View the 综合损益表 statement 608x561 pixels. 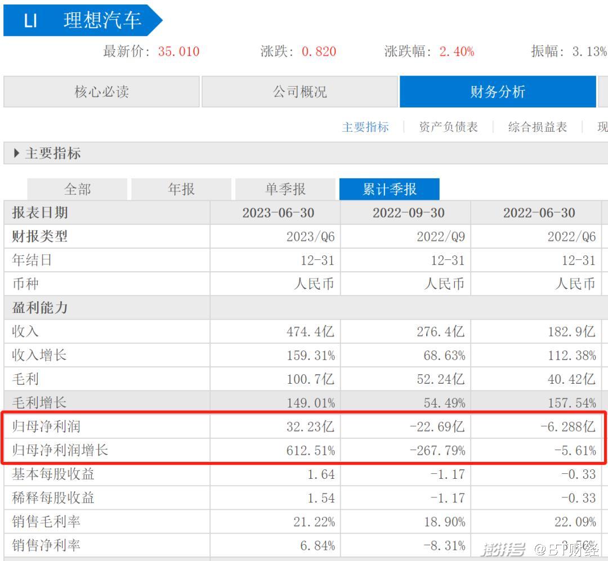tap(538, 127)
